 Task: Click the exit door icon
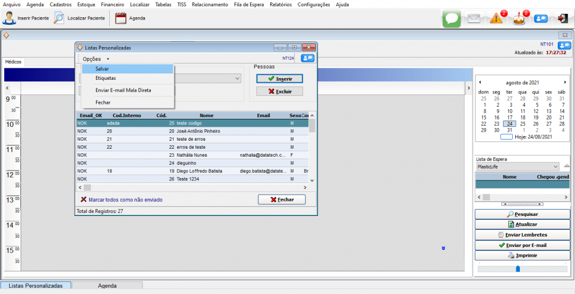coord(562,18)
